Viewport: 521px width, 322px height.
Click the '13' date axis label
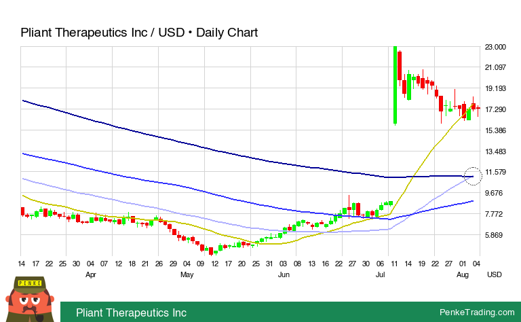click(x=311, y=264)
